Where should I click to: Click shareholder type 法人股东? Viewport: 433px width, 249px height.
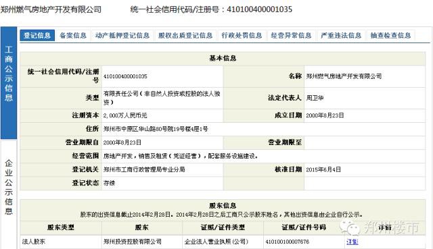click(x=33, y=242)
